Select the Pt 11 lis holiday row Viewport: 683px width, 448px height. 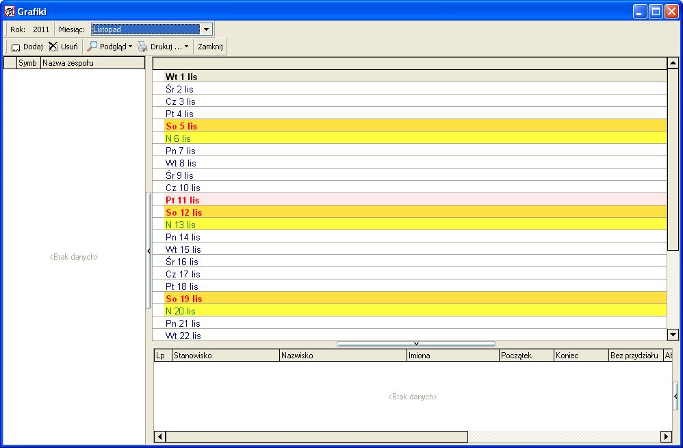click(409, 200)
